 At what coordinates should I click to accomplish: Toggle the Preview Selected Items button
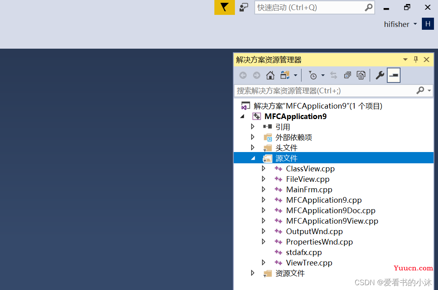pos(394,75)
